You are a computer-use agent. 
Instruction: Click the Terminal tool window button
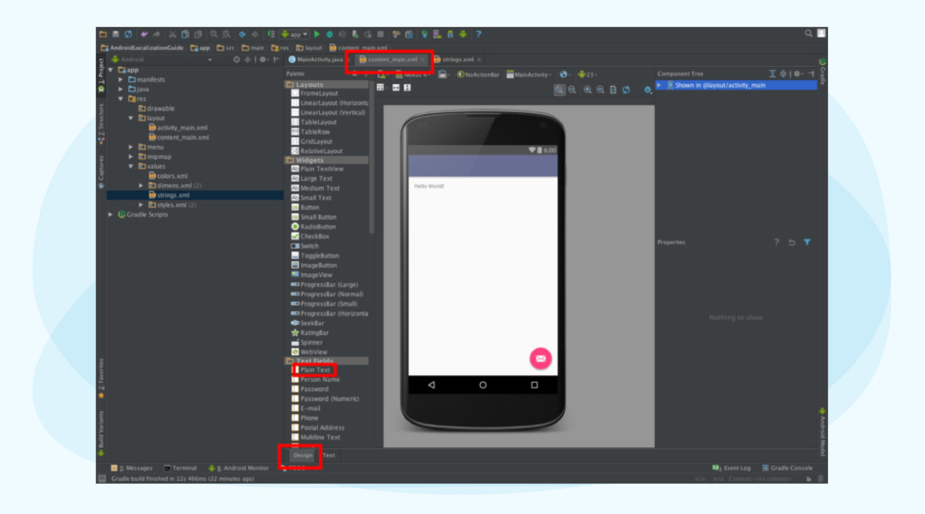182,468
